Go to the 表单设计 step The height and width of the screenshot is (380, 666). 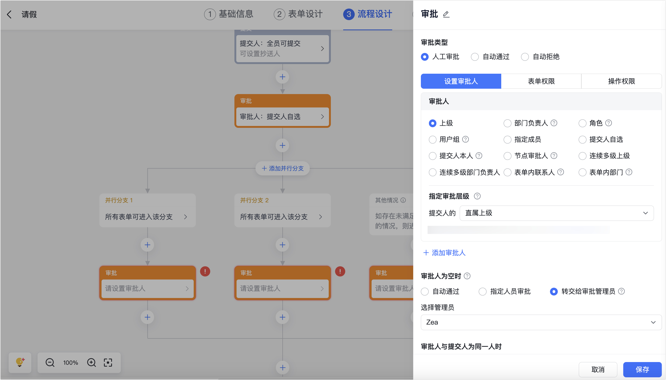(298, 14)
